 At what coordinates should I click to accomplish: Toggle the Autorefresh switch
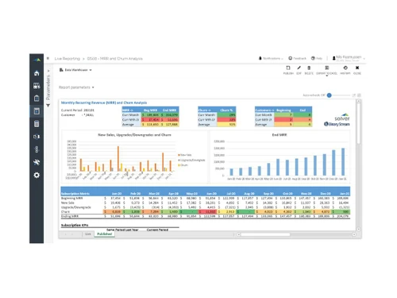point(330,95)
